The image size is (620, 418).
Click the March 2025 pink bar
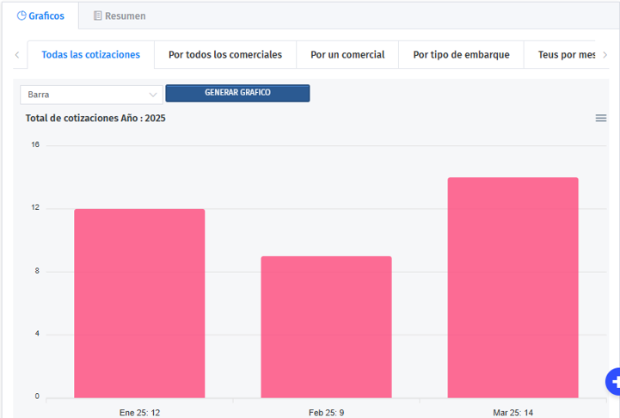pos(513,287)
